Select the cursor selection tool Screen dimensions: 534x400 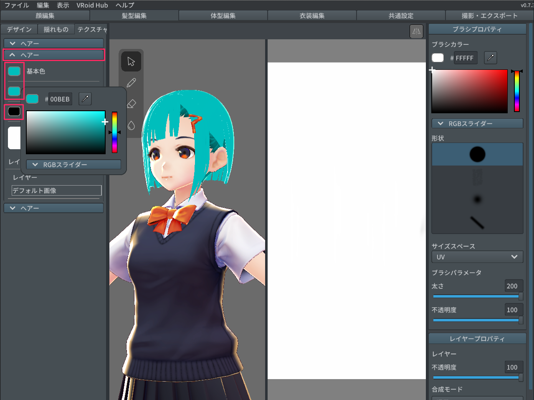131,61
